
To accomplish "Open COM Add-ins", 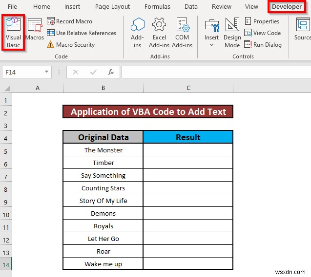I will (182, 33).
